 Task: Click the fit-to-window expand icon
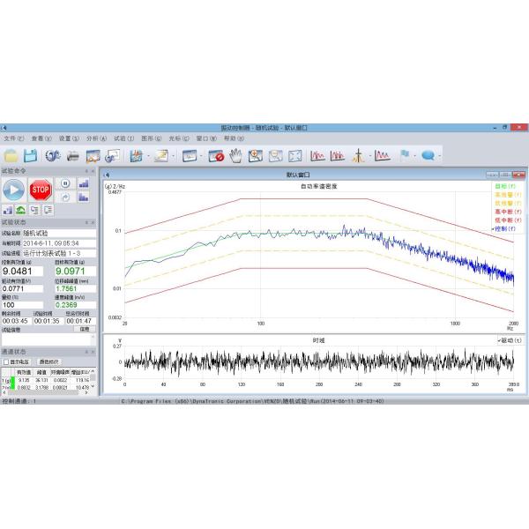click(x=294, y=156)
